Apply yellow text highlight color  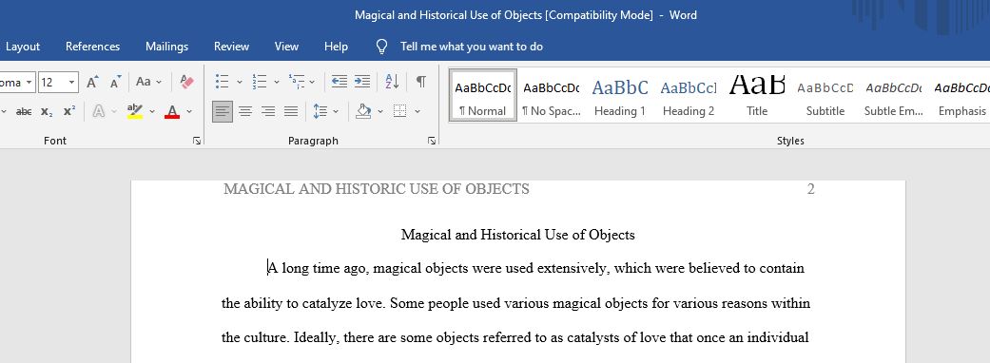(134, 112)
